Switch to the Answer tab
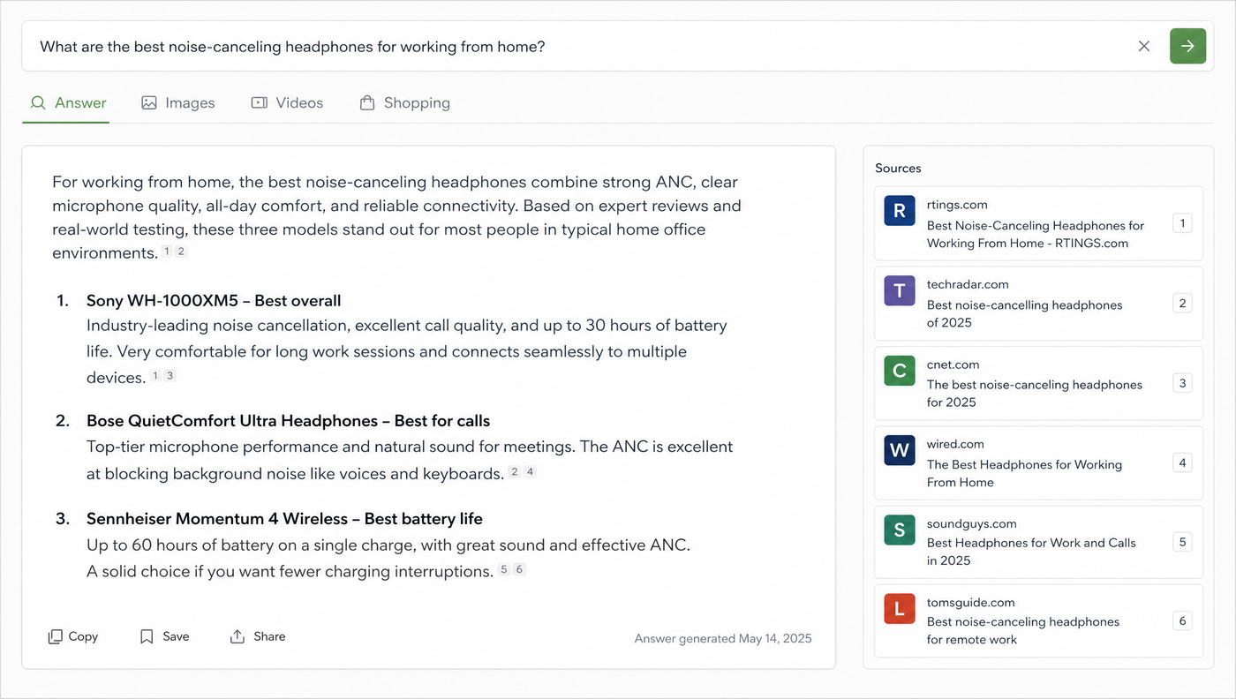This screenshot has width=1236, height=699. point(68,102)
